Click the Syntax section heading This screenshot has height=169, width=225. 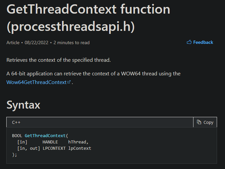point(23,105)
